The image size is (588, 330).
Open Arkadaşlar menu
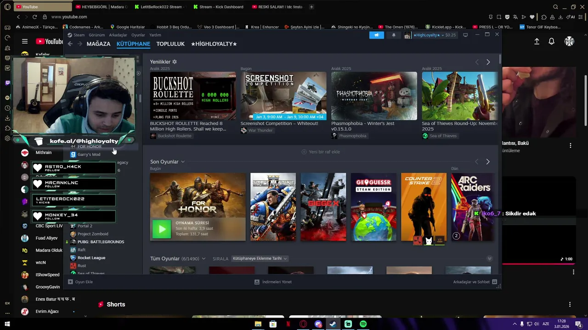118,35
